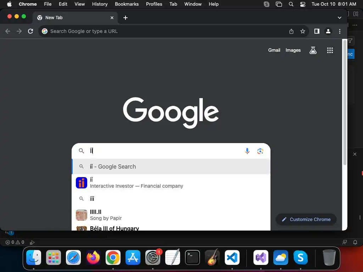This screenshot has height=272, width=363.
Task: Open a new tab with plus button
Action: [x=125, y=18]
